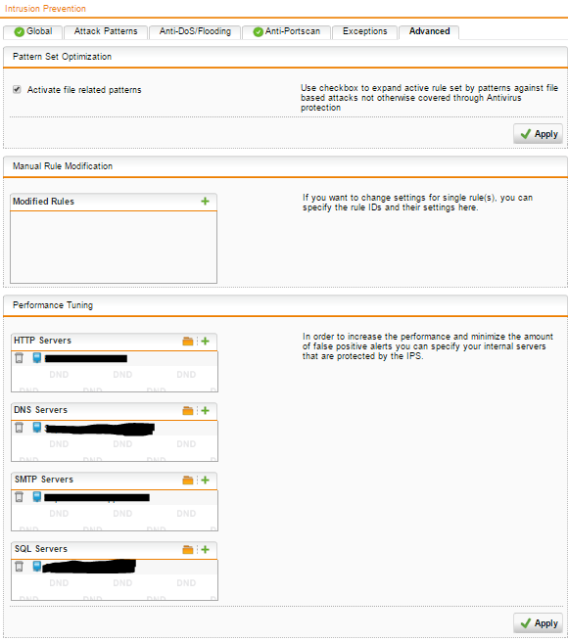Viewport: 568px width, 641px height.
Task: Add a new SQL Servers entry
Action: (205, 549)
